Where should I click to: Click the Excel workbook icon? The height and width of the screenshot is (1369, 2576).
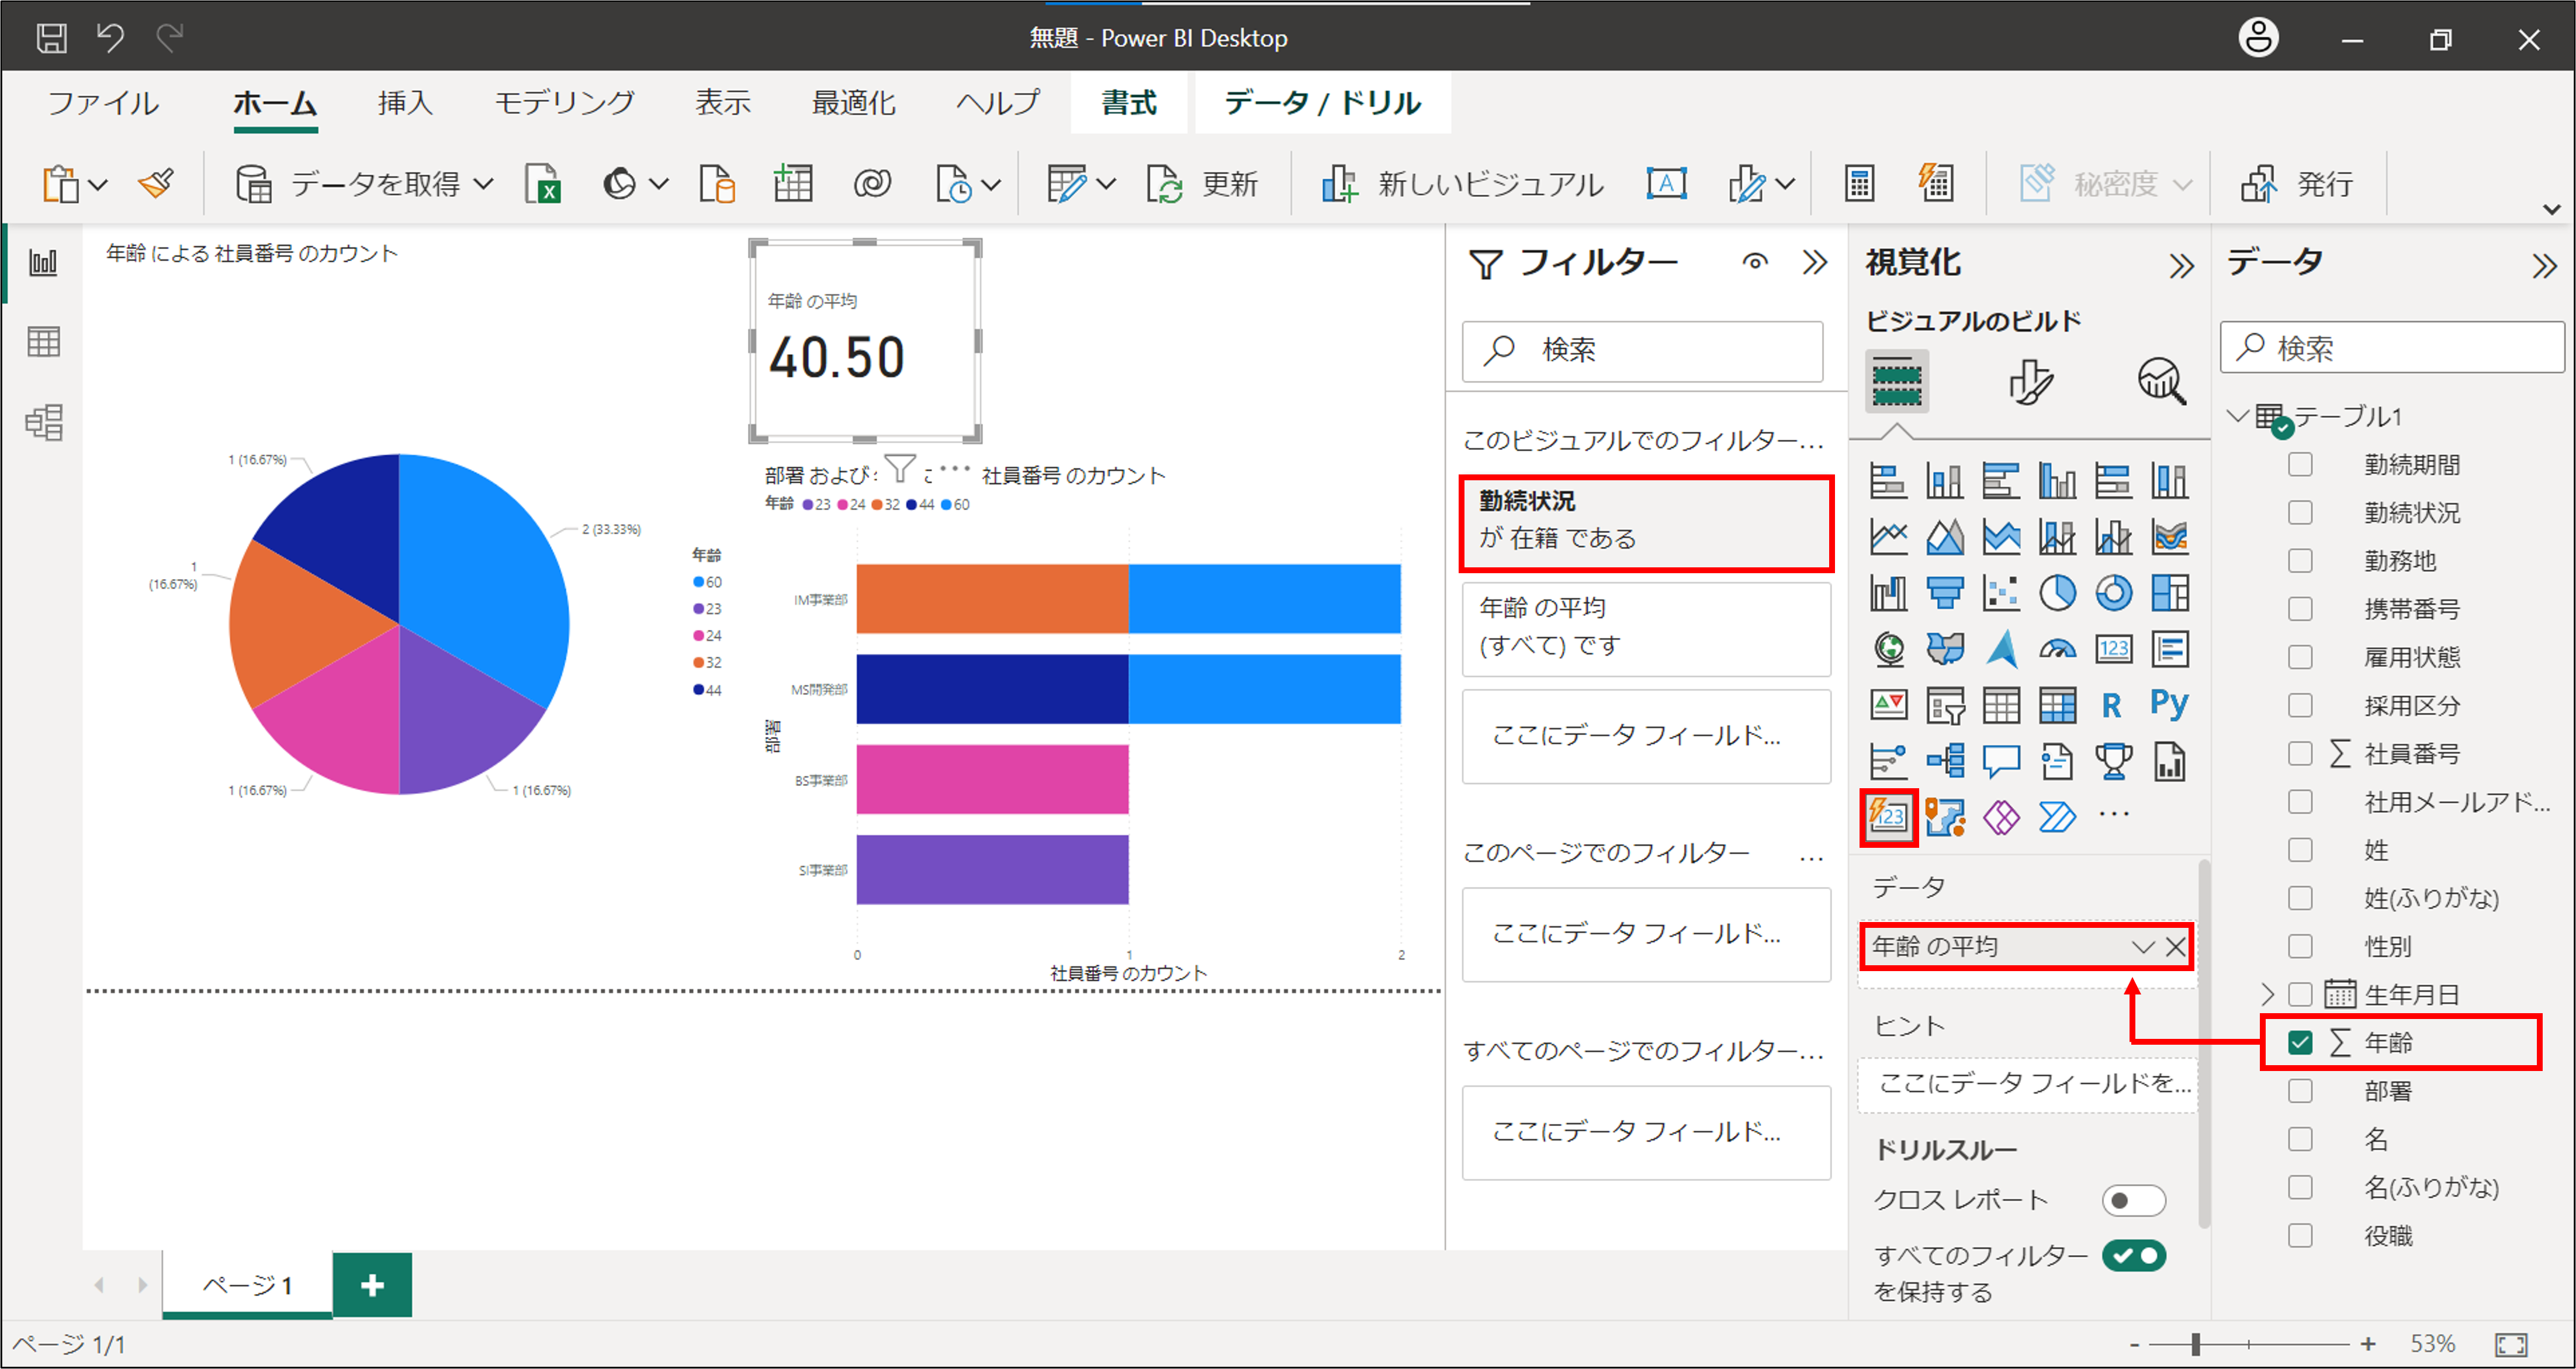click(x=543, y=184)
